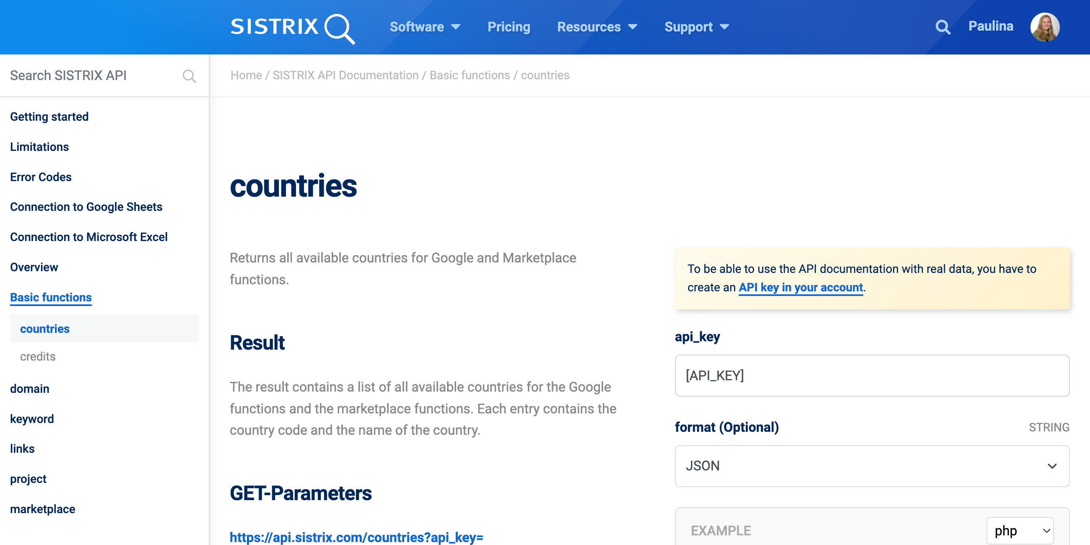1090x545 pixels.
Task: Click the sidebar API search magnifier icon
Action: [x=189, y=76]
